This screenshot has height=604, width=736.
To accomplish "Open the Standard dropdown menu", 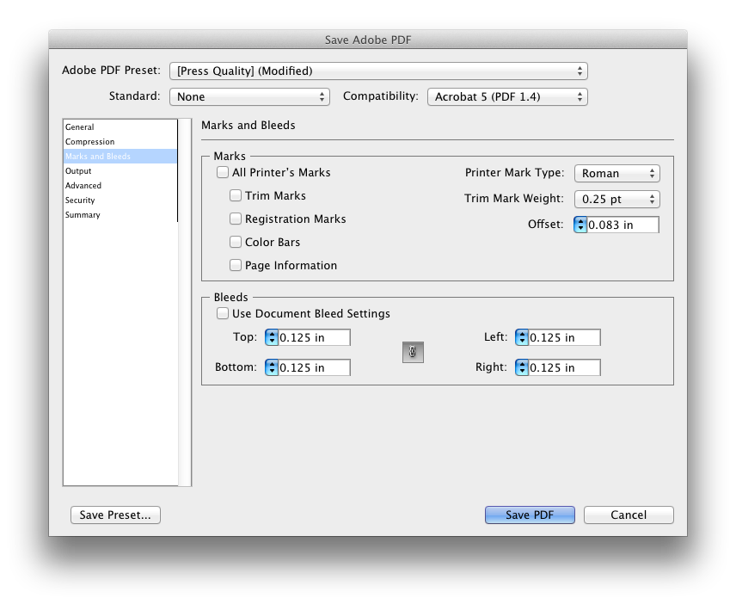I will click(x=249, y=96).
